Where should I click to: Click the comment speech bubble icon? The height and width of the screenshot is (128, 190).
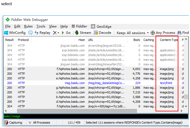pyautogui.click(x=30, y=33)
